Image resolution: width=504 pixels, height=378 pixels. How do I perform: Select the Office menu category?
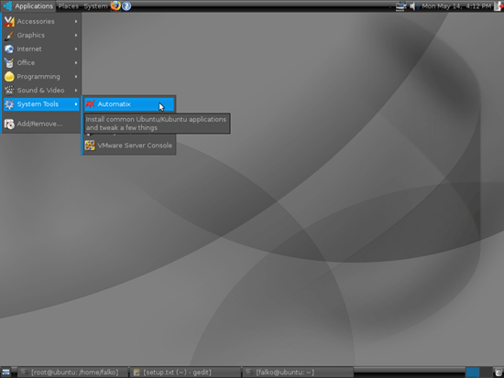tap(41, 63)
